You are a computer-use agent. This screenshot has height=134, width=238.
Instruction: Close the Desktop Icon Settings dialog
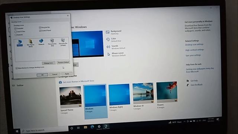click(68, 16)
